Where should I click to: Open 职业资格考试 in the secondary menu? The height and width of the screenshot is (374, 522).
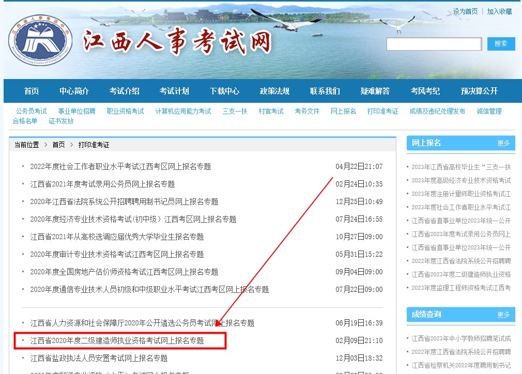tap(126, 111)
